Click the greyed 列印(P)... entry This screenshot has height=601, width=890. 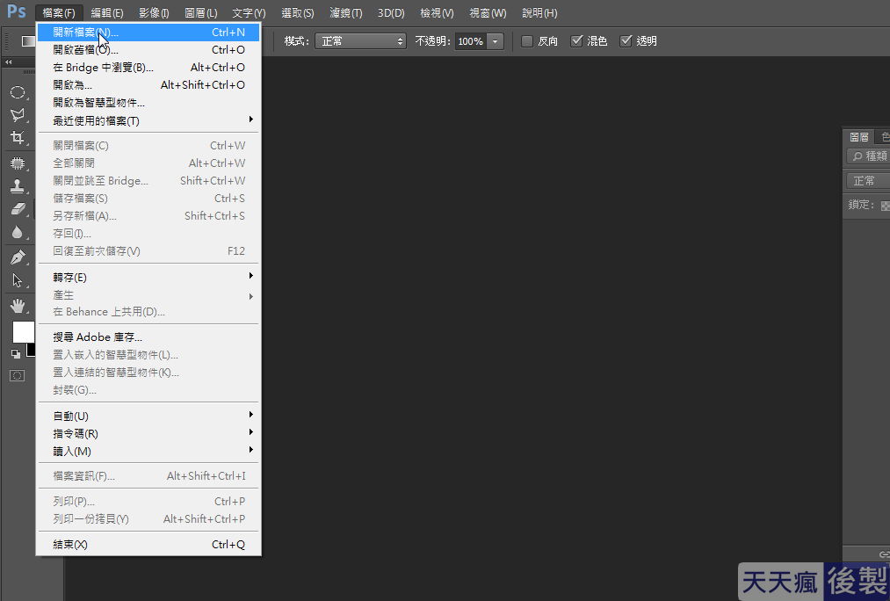tap(148, 501)
